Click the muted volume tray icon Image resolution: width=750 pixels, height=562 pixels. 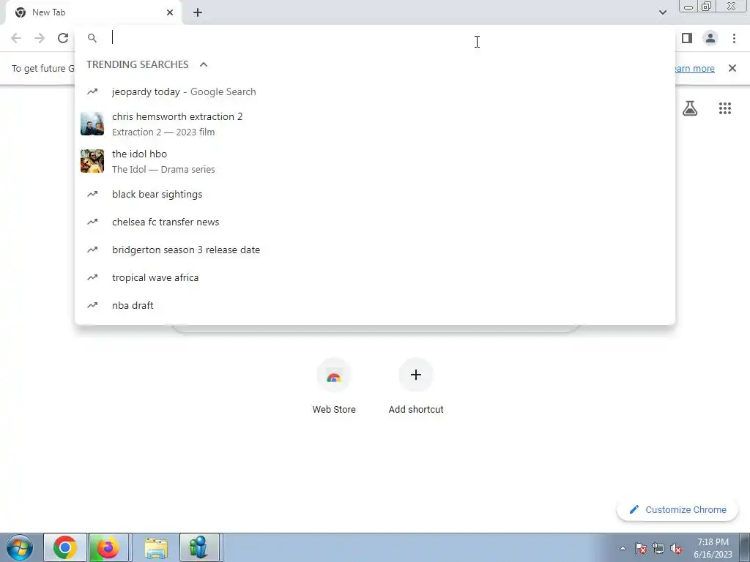676,548
